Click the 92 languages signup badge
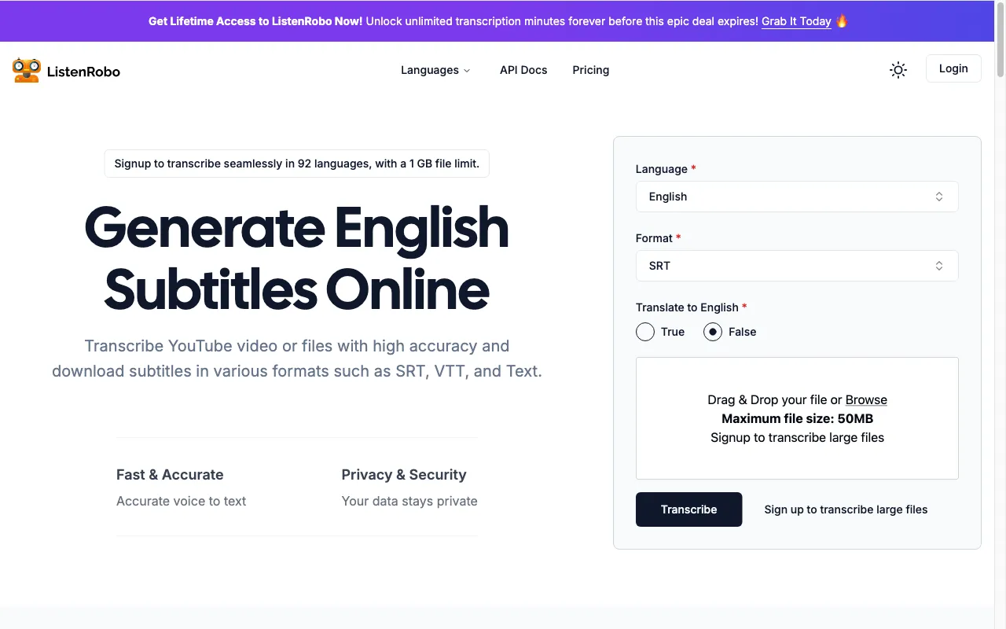The width and height of the screenshot is (1006, 629). (x=297, y=164)
